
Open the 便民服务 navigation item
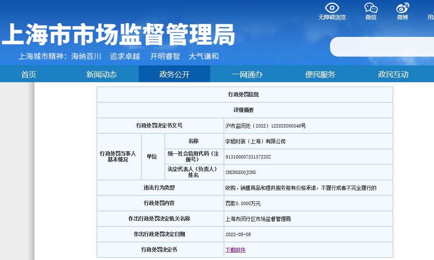click(320, 74)
